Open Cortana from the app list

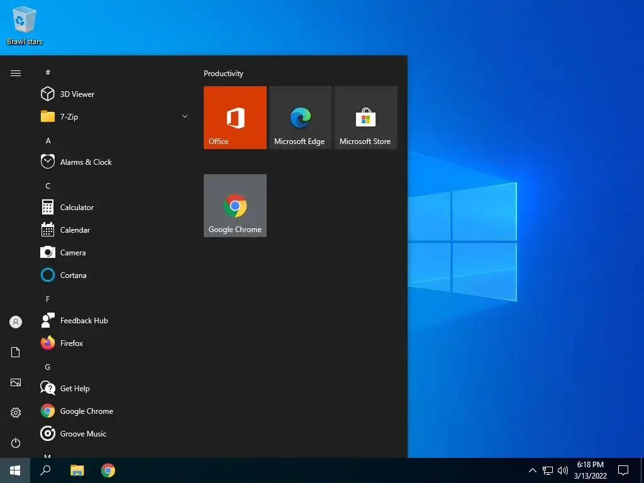pos(115,275)
